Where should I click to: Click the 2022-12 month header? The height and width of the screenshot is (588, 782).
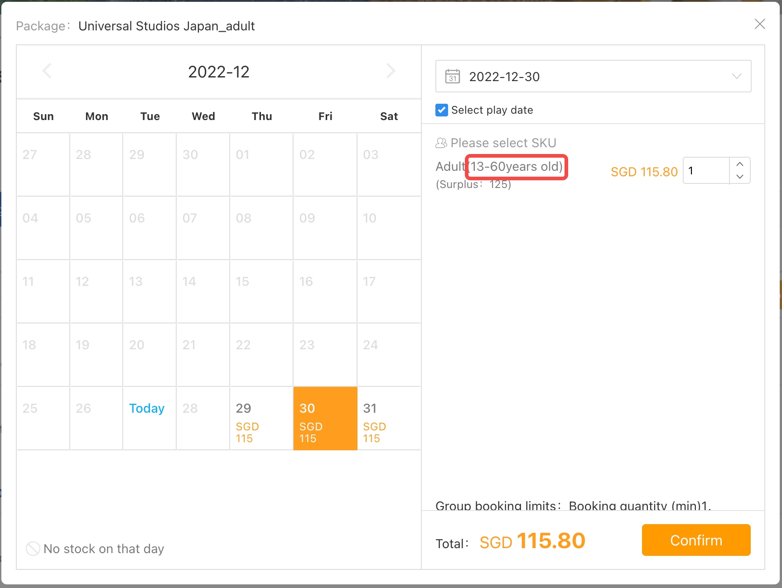coord(219,72)
